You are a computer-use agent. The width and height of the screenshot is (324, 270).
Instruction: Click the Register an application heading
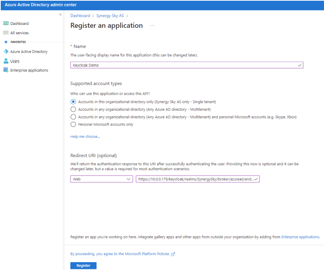pos(107,26)
